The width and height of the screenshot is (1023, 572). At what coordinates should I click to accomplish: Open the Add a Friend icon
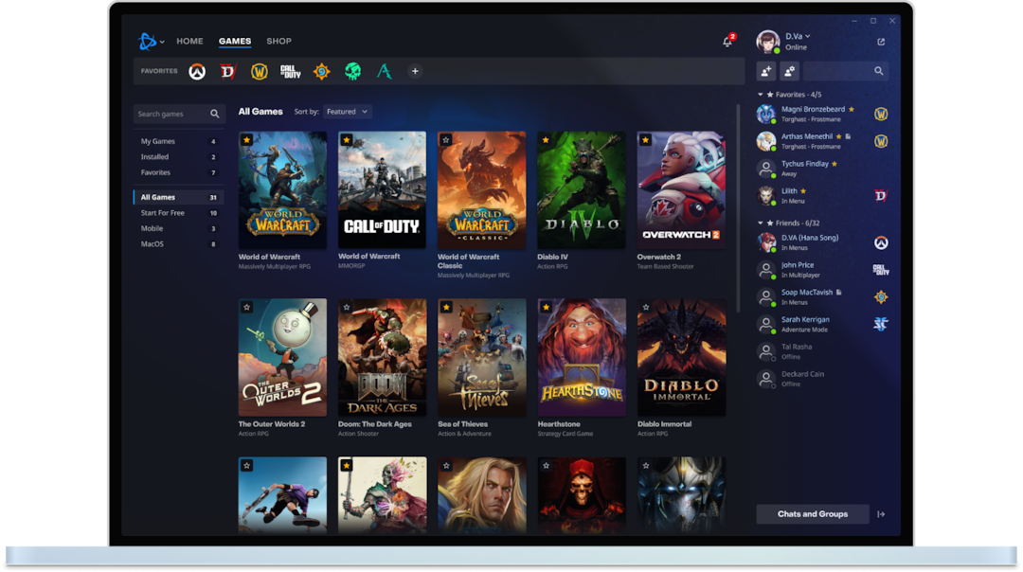(x=767, y=71)
